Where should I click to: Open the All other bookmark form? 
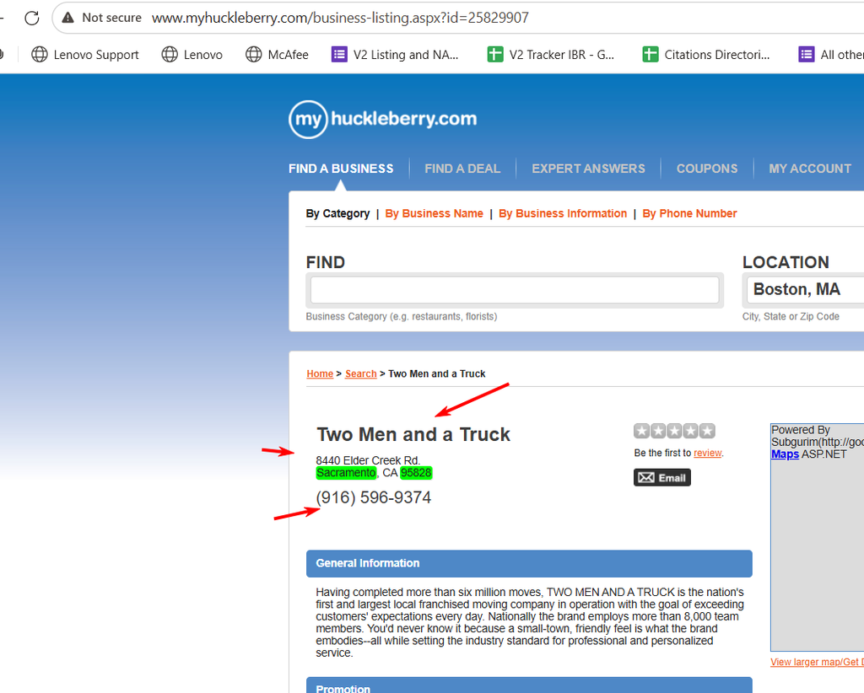click(830, 55)
